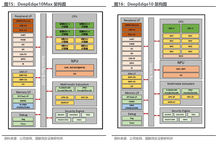The image size is (218, 142).
Task: Click the DISPLAY block in DeepEdge10Max
Action: [65, 102]
